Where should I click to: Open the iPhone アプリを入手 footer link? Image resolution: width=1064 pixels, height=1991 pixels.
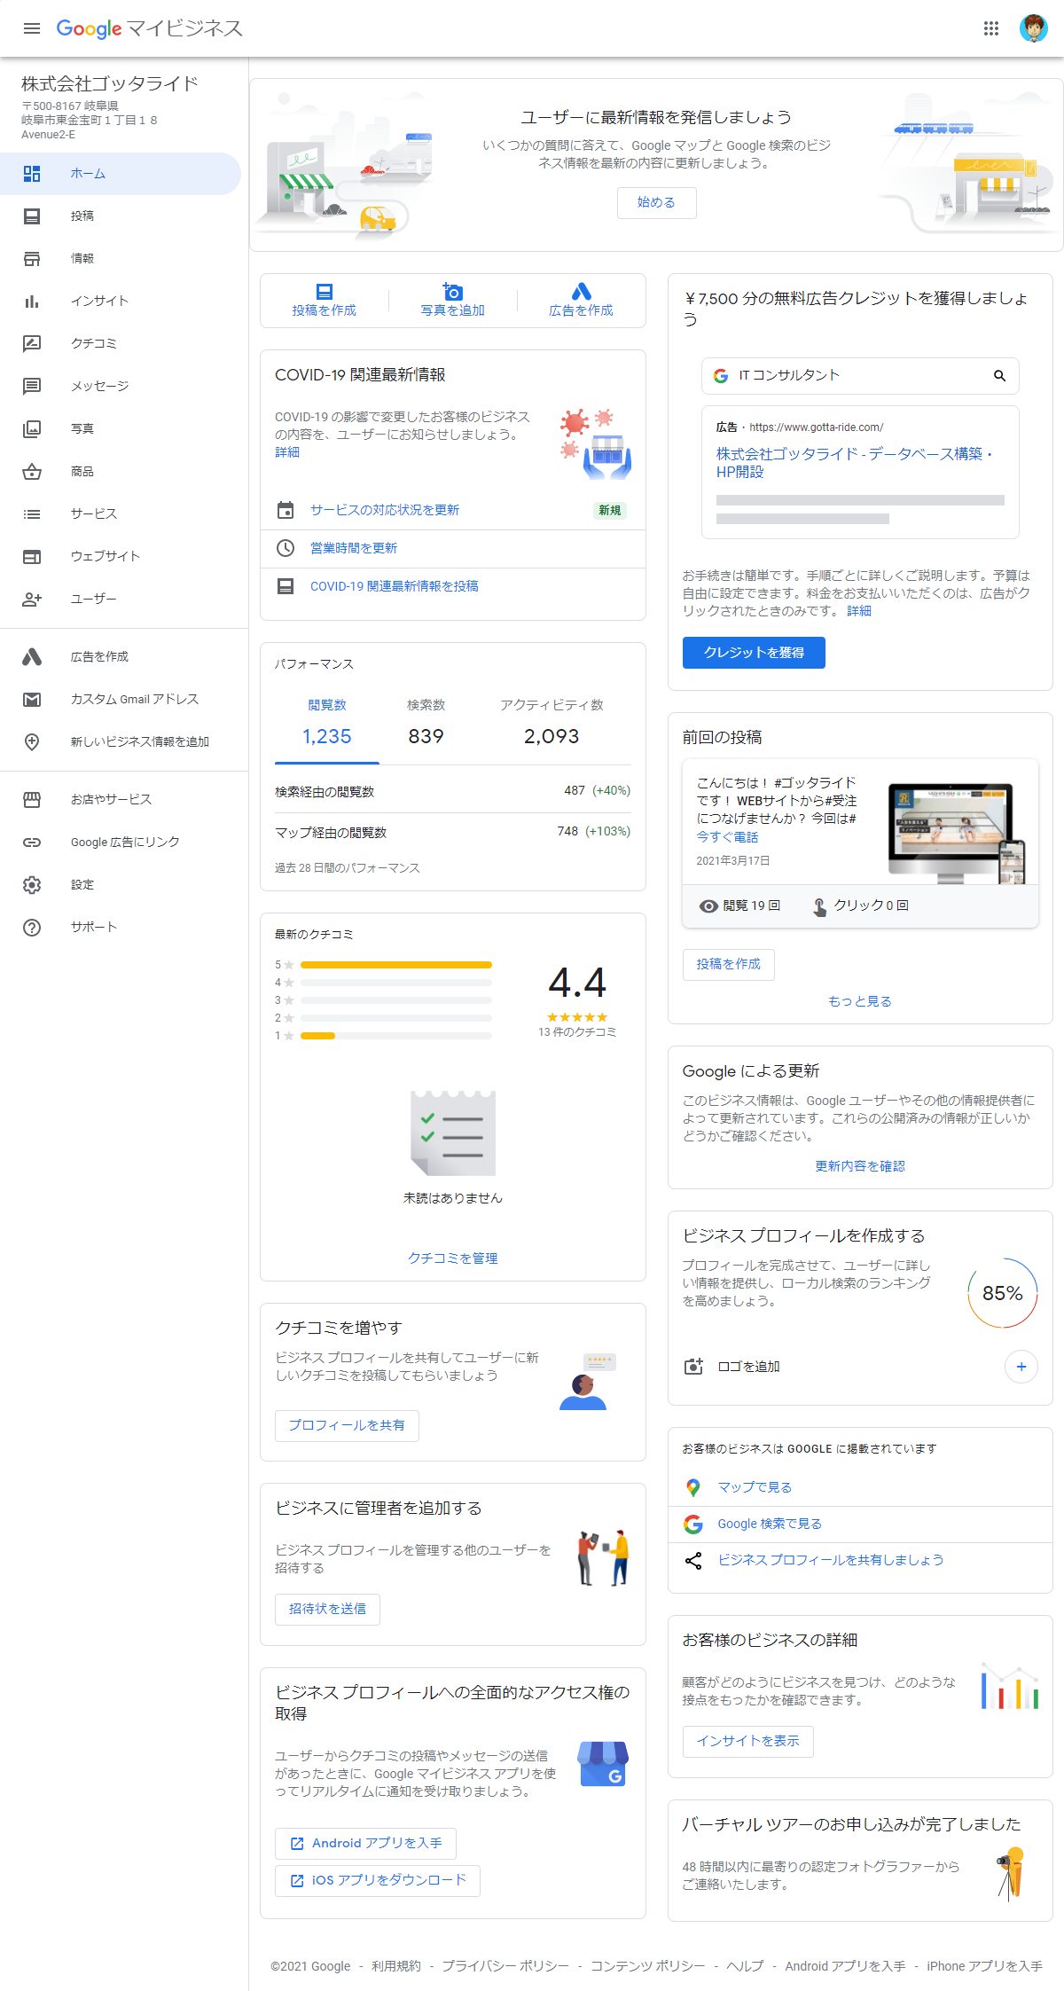click(984, 1966)
